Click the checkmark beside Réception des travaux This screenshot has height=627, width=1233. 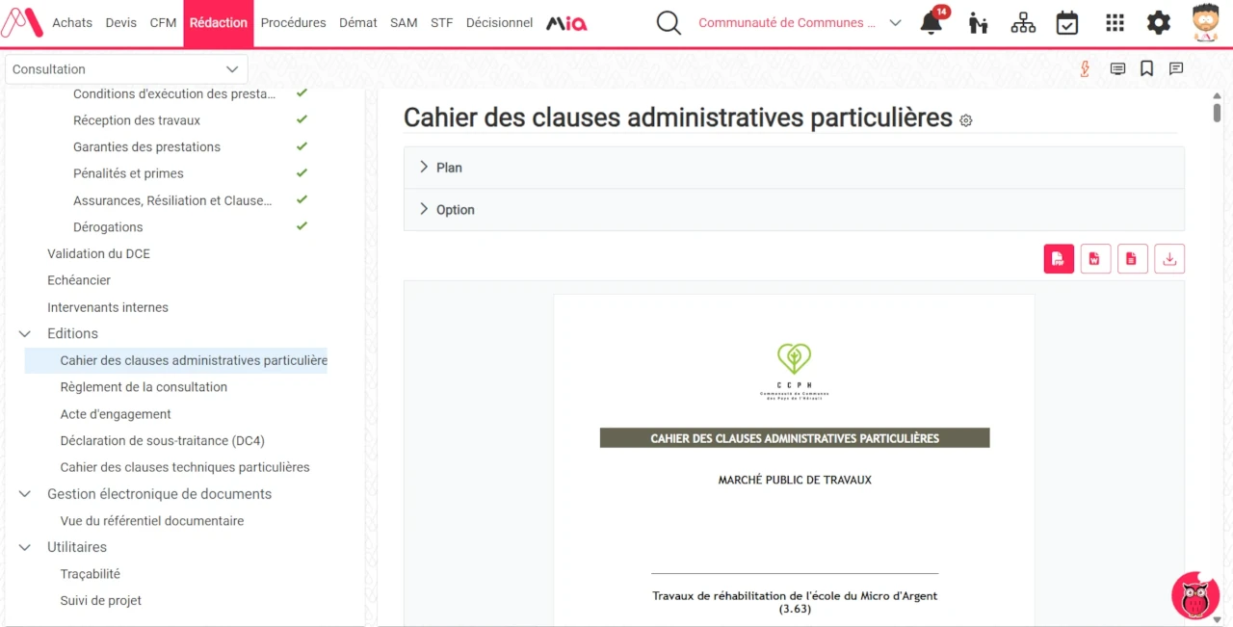(302, 119)
